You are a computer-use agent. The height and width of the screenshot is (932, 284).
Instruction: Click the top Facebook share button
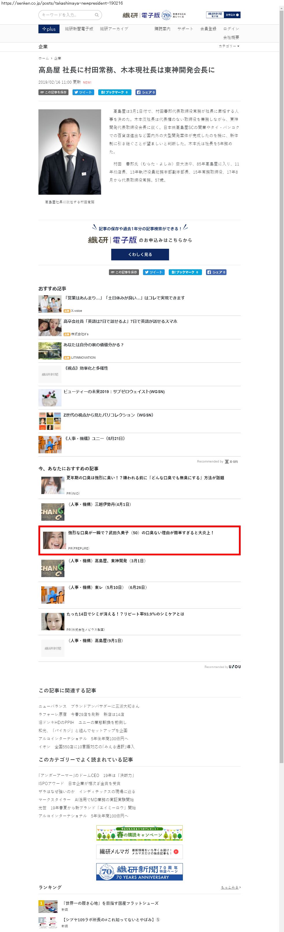click(146, 92)
